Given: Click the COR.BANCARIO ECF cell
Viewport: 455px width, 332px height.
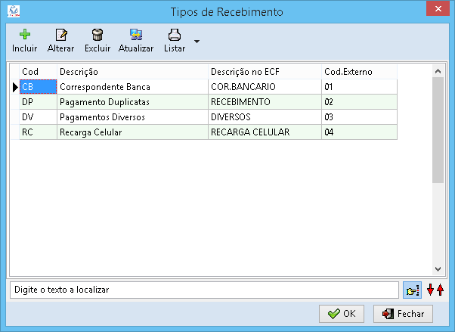Looking at the screenshot, I should pyautogui.click(x=265, y=87).
